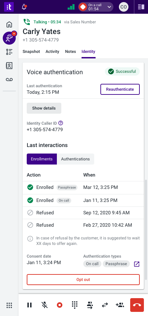This screenshot has width=148, height=316.
Task: Toggle call recording
Action: [60, 305]
